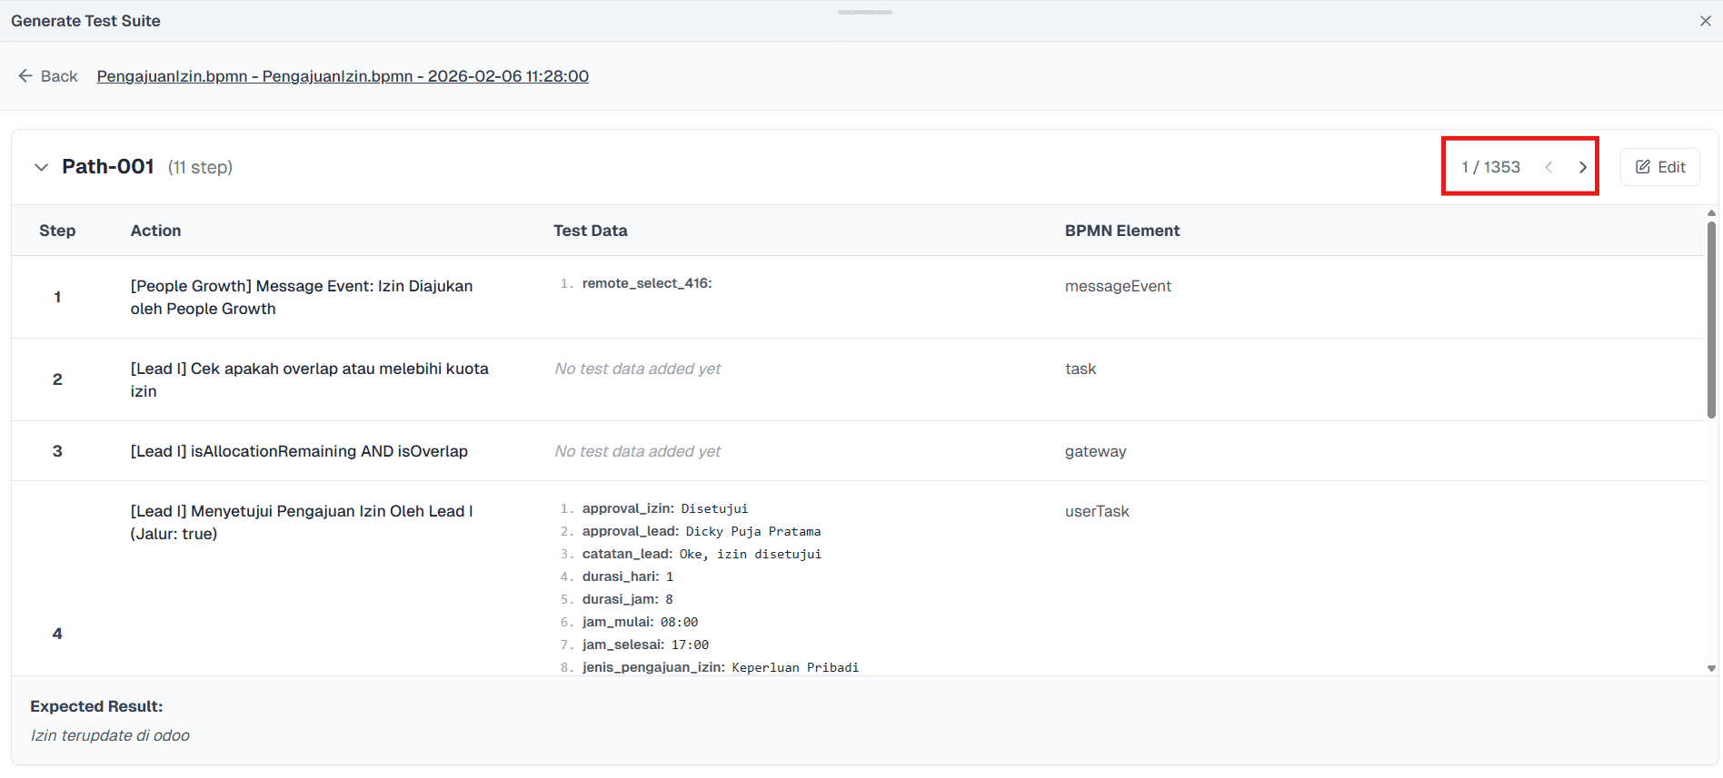Click the Test Data column header

coord(591,231)
